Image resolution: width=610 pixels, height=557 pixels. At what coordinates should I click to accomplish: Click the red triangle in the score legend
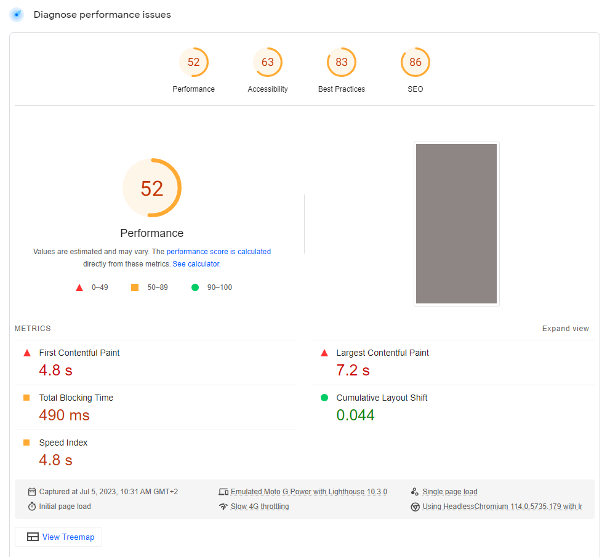click(x=79, y=287)
